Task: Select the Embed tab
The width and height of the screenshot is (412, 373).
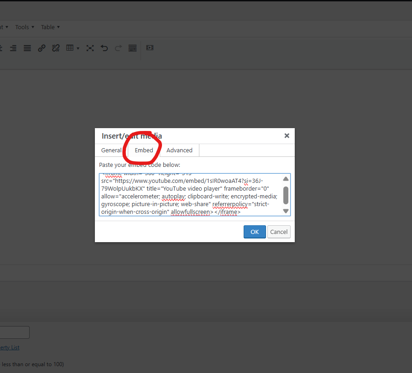Action: (144, 150)
